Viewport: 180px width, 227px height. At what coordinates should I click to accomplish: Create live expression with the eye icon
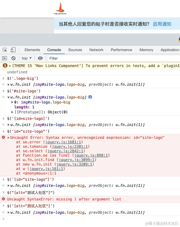tap(40, 58)
